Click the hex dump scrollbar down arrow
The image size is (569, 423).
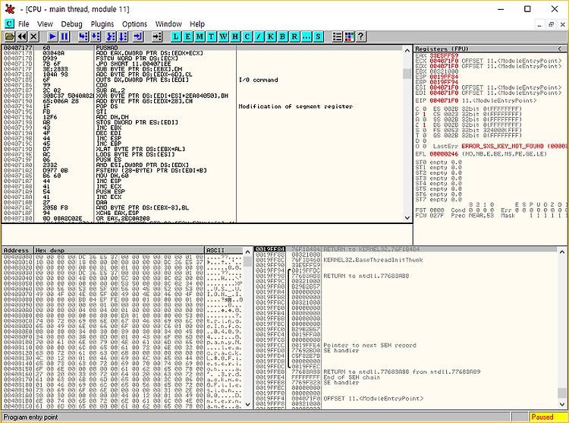click(247, 404)
